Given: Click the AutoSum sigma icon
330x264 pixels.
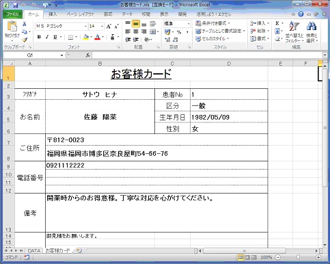Looking at the screenshot, I should coord(277,23).
